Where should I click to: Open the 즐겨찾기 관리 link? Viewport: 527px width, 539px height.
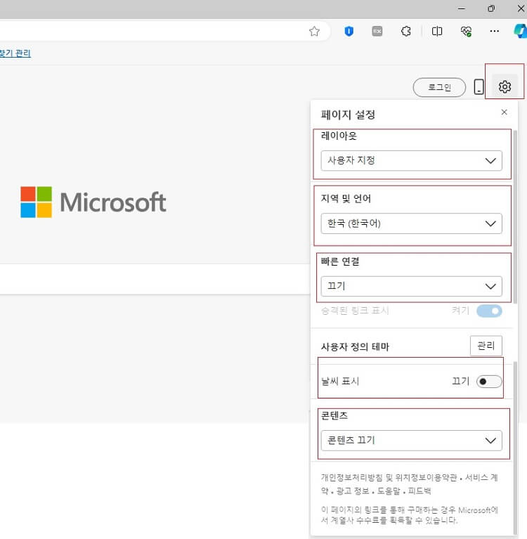(15, 53)
